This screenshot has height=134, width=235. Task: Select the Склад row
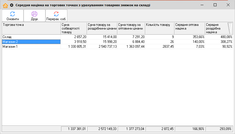tap(31, 37)
